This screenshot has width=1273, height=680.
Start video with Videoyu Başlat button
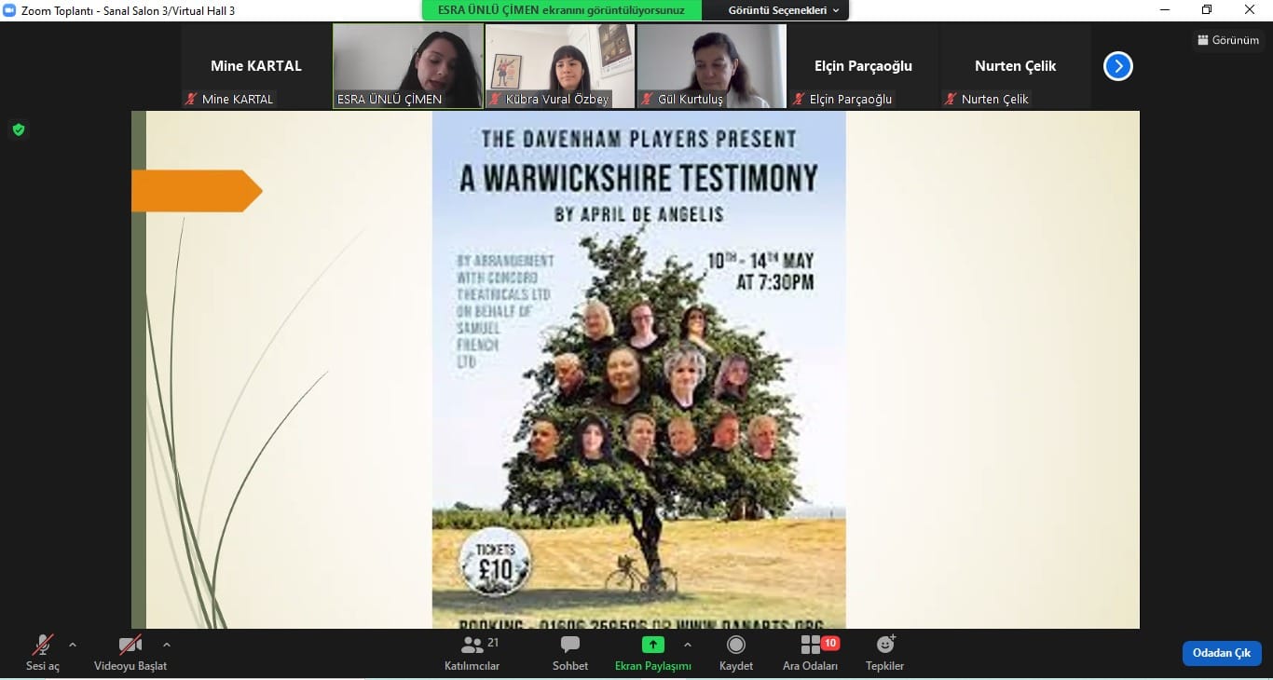pos(130,652)
